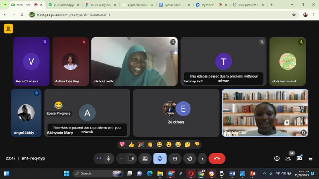This screenshot has width=319, height=179.
Task: Switch to Speakers Bio document tab
Action: (x=175, y=5)
